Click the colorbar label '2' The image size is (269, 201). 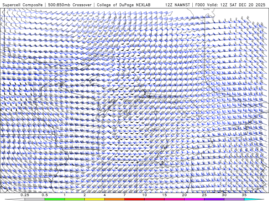pyautogui.click(x=85, y=195)
